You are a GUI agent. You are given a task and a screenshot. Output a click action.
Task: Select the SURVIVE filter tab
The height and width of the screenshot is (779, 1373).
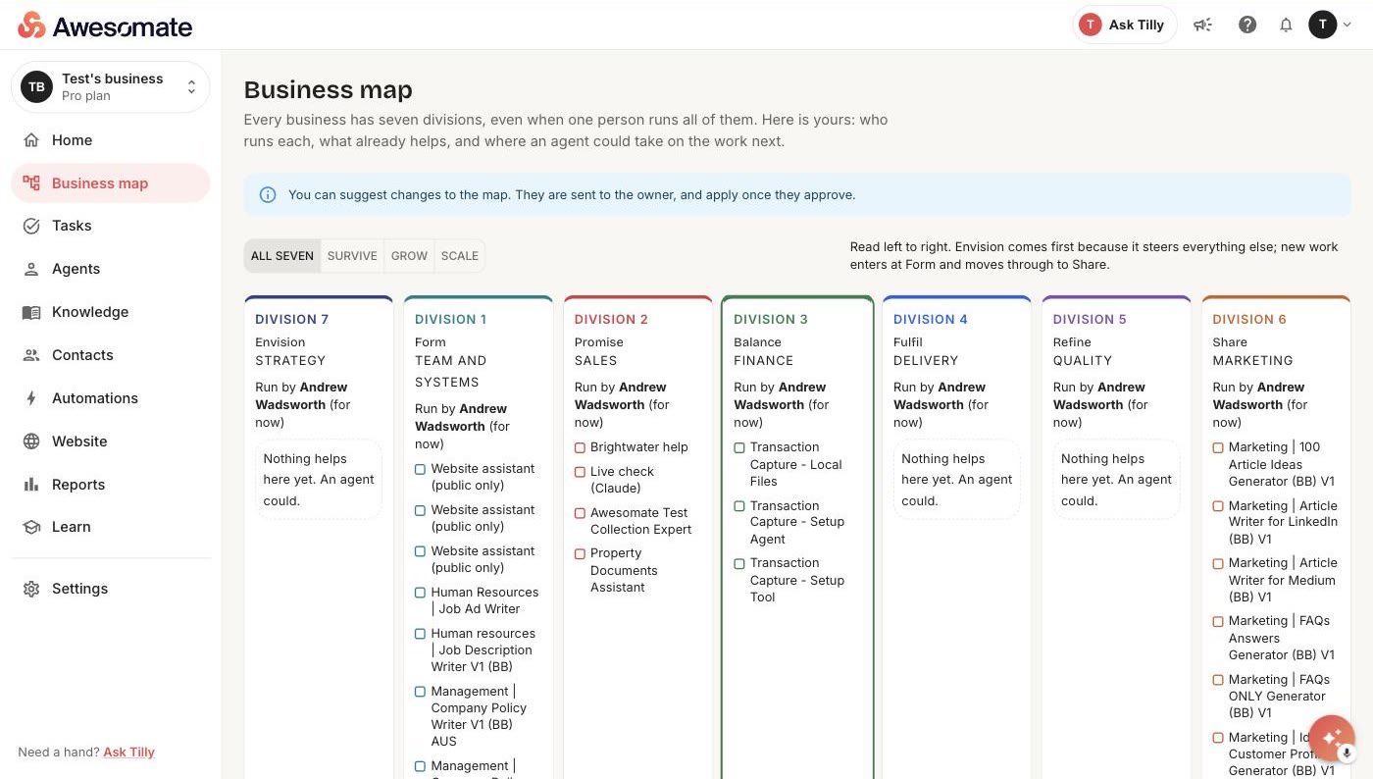coord(352,256)
